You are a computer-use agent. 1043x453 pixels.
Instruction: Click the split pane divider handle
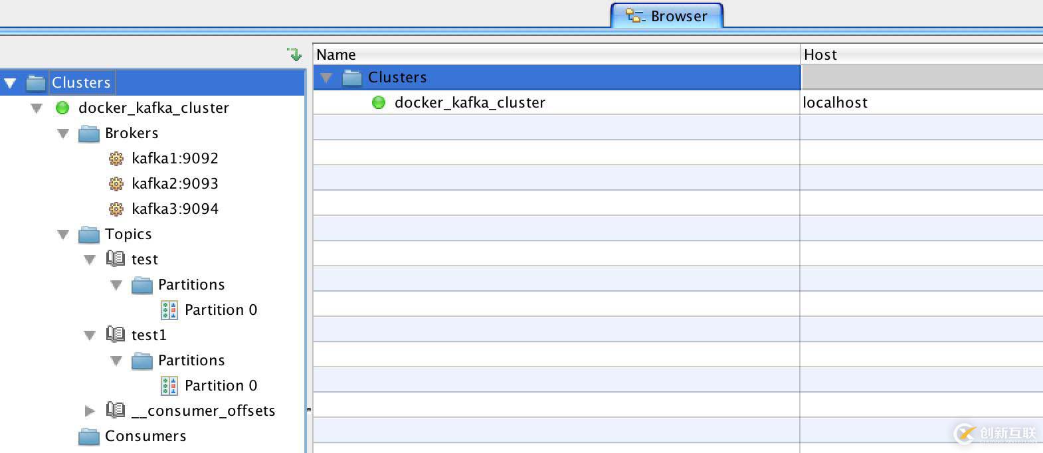(x=309, y=409)
